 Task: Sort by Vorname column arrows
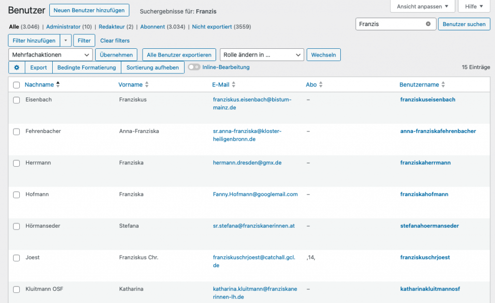click(147, 85)
